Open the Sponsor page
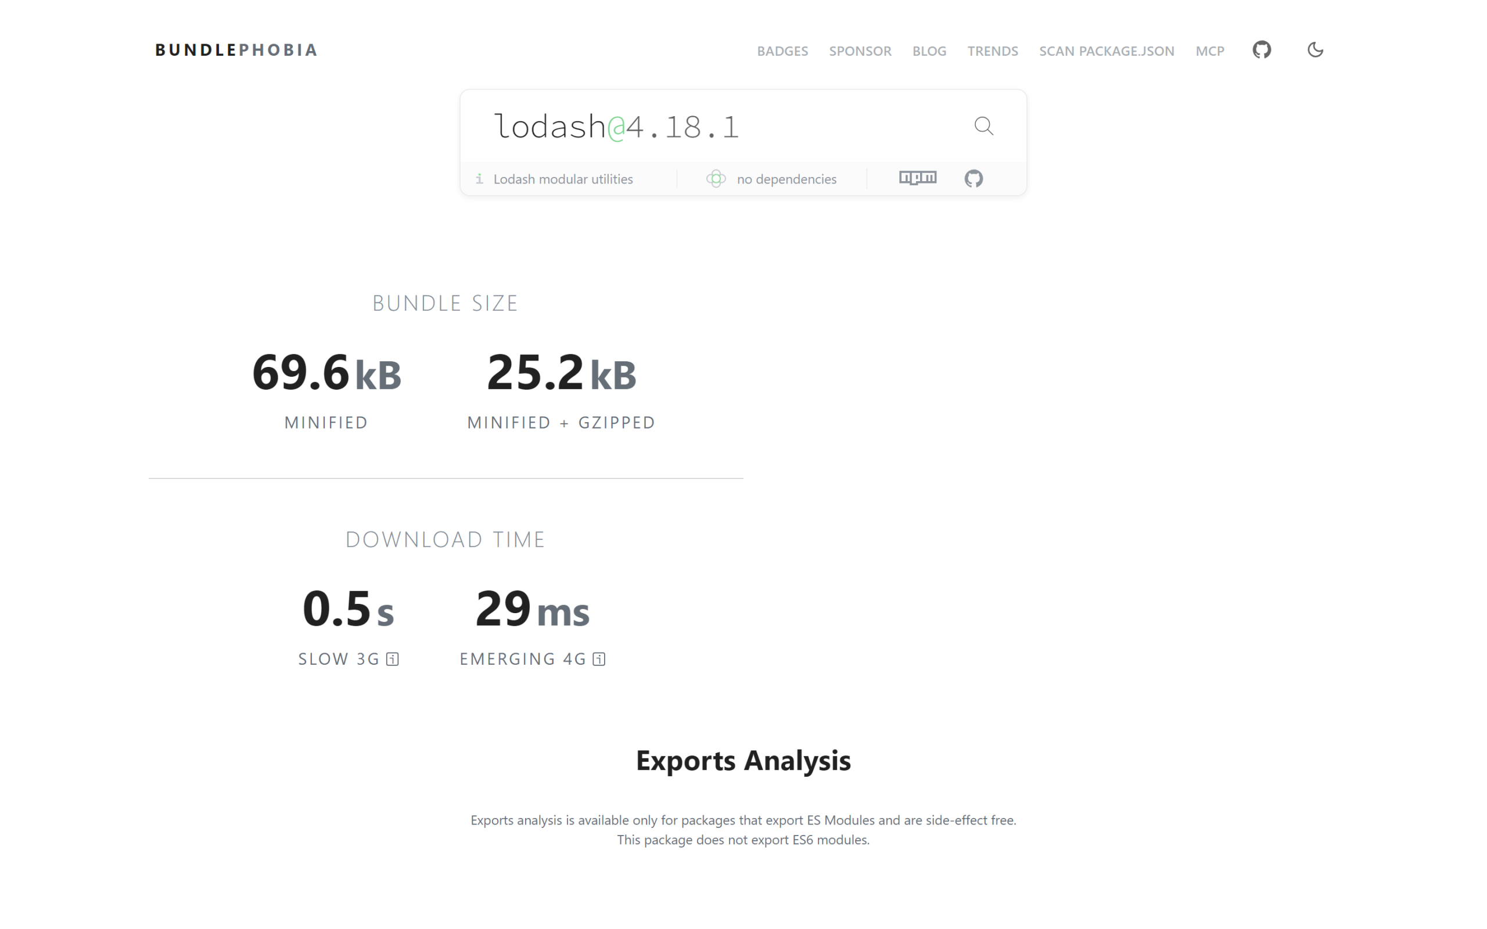This screenshot has height=929, width=1487. coord(860,51)
